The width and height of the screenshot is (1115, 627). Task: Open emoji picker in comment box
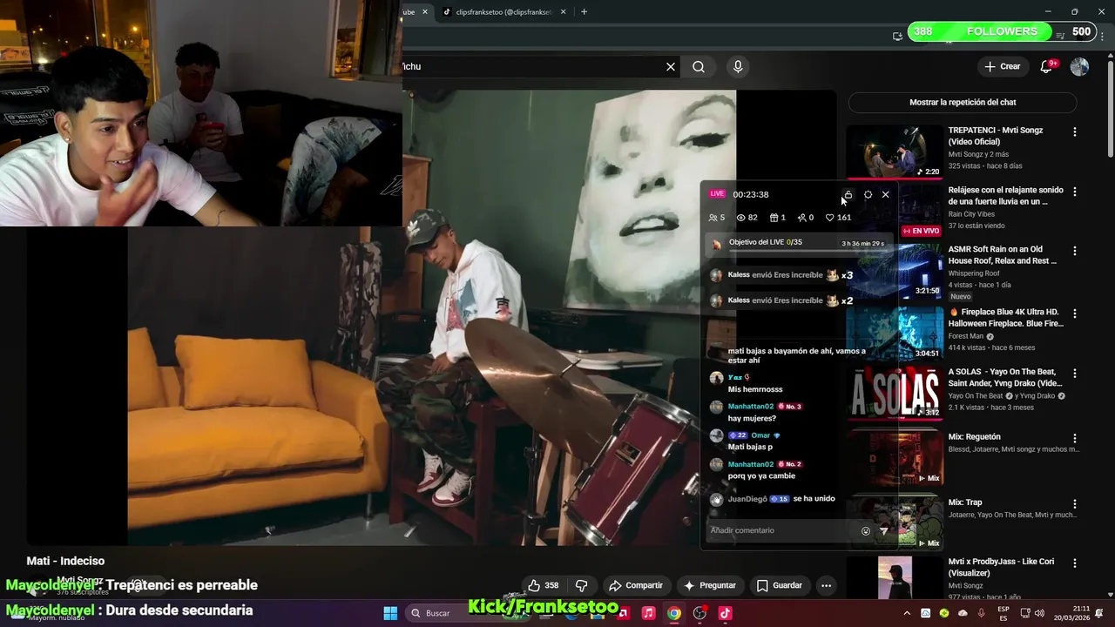point(866,530)
